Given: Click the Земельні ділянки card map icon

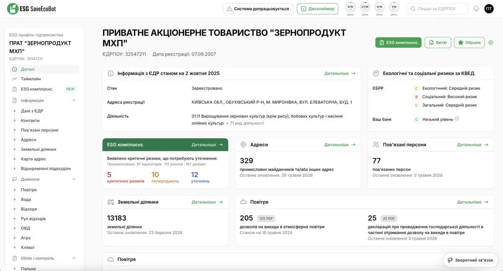Looking at the screenshot, I should [111, 202].
